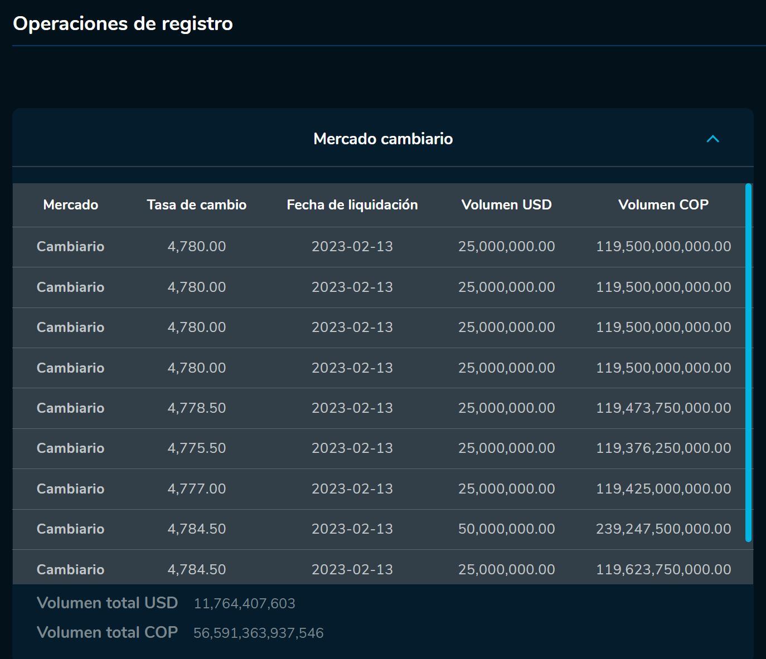Select the 4,777.00 exchange rate cell
Viewport: 766px width, 659px height.
196,489
